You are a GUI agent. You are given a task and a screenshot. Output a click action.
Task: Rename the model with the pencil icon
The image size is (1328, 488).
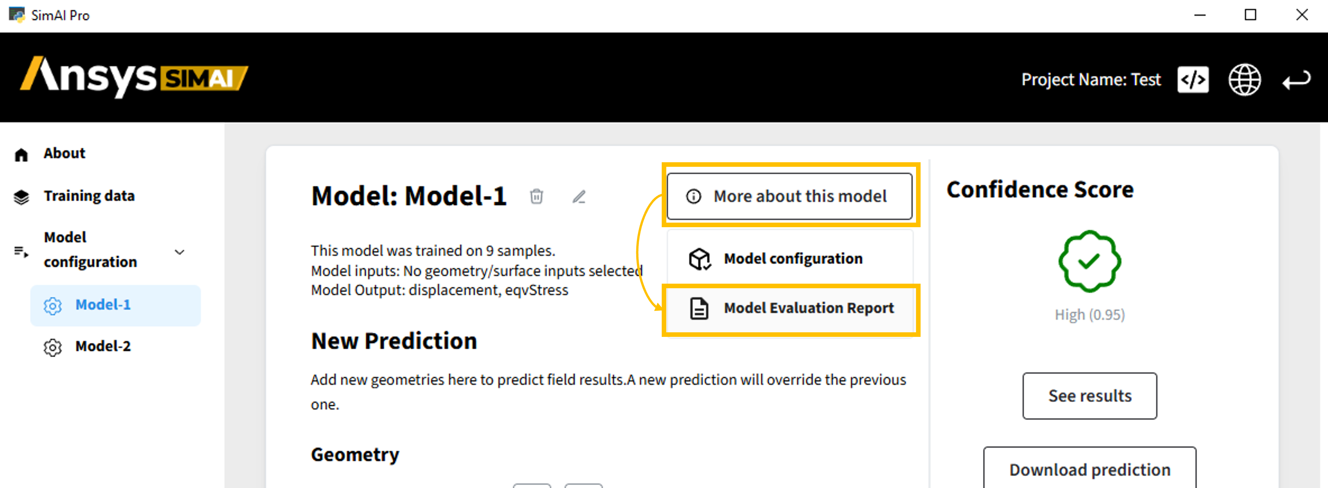(x=579, y=196)
